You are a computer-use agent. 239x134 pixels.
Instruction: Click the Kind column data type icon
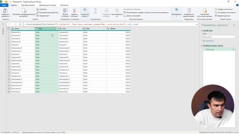[84, 29]
